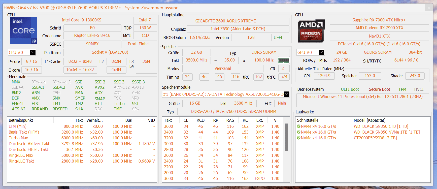
Task: Click the Secure Boot status label
Action: point(380,89)
